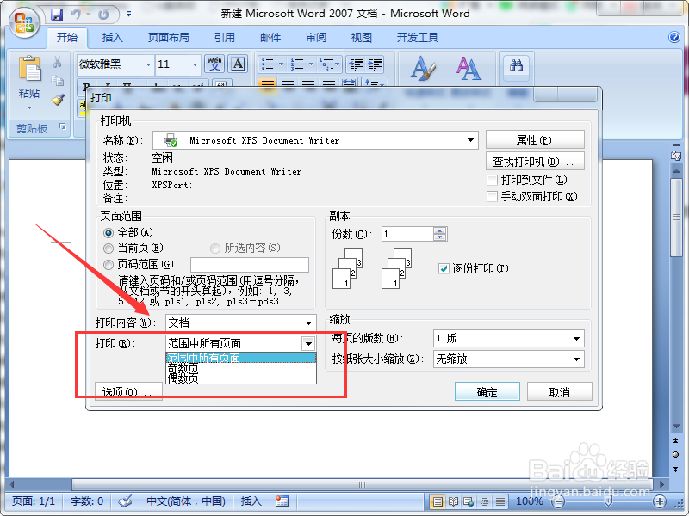Switch to the 插入 ribbon tab
This screenshot has width=689, height=516.
click(113, 38)
